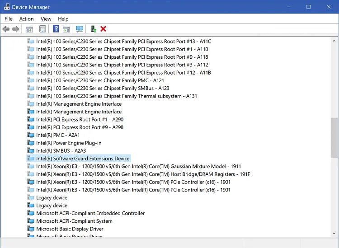
Task: Click device icon beside Intel(R) SMBUS - A2A3
Action: 31,150
